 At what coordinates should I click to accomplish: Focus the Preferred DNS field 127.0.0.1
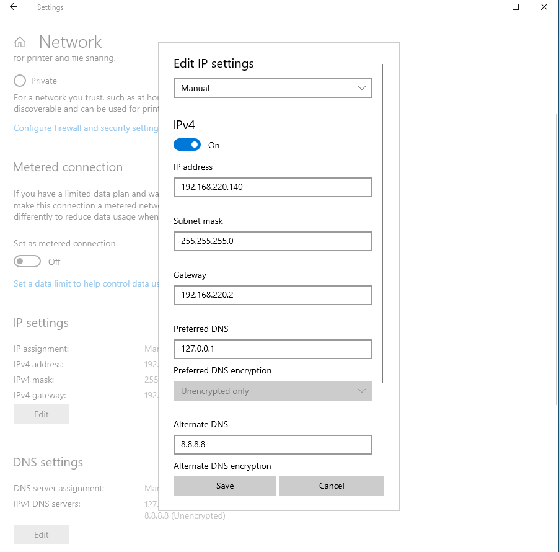(x=272, y=349)
